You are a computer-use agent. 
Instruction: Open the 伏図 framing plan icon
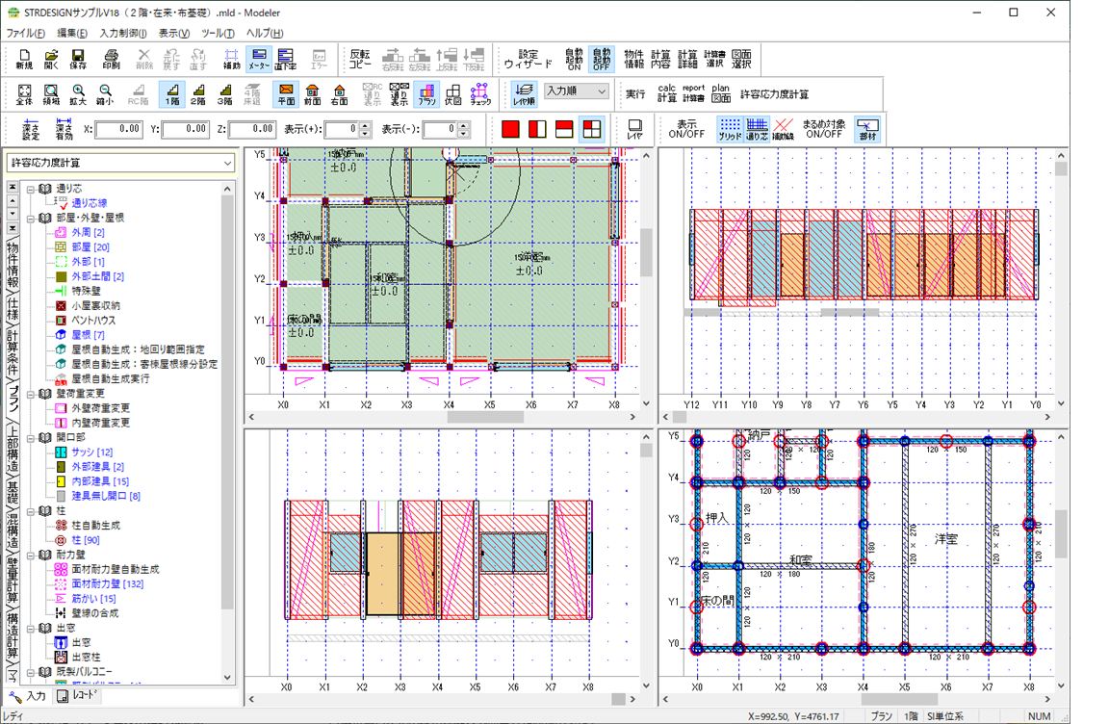(453, 94)
